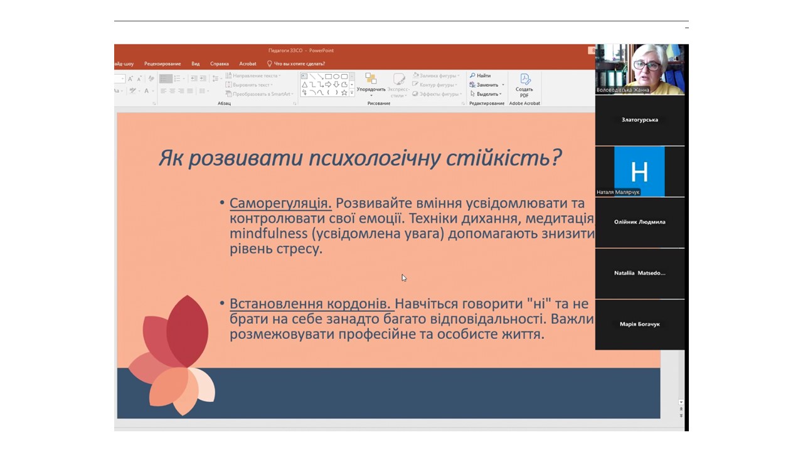This screenshot has height=452, width=803.
Task: Align text to the left
Action: pos(163,91)
